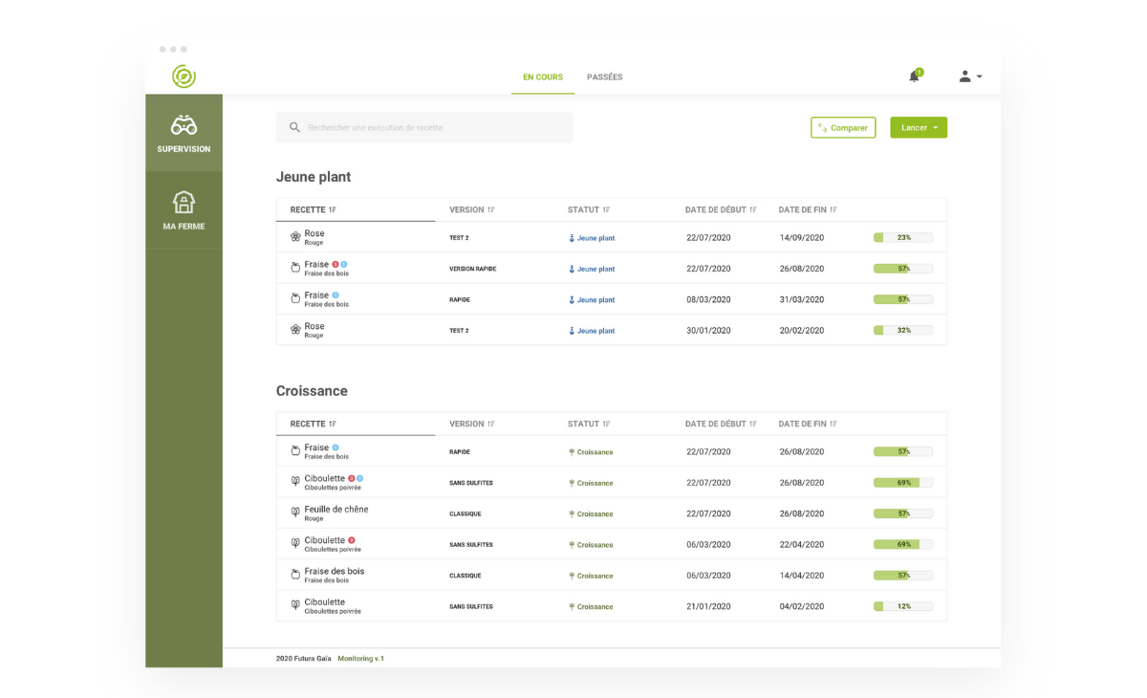
Task: Click the 'Feuille de chêne' recipe name
Action: click(x=336, y=509)
